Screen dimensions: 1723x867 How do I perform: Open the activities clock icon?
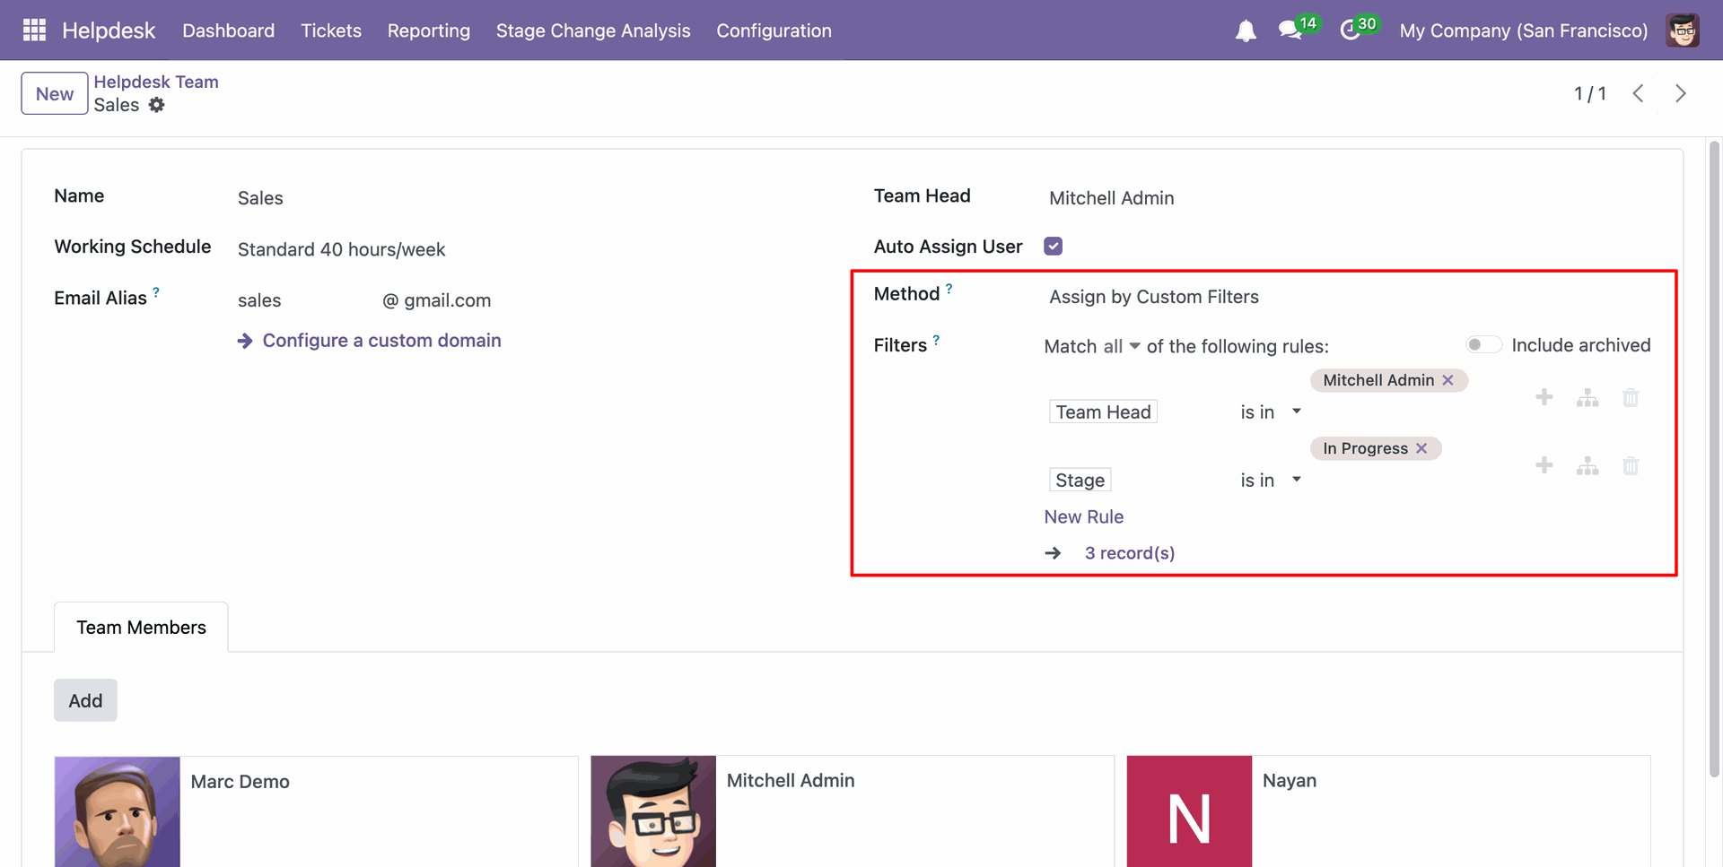pyautogui.click(x=1350, y=30)
